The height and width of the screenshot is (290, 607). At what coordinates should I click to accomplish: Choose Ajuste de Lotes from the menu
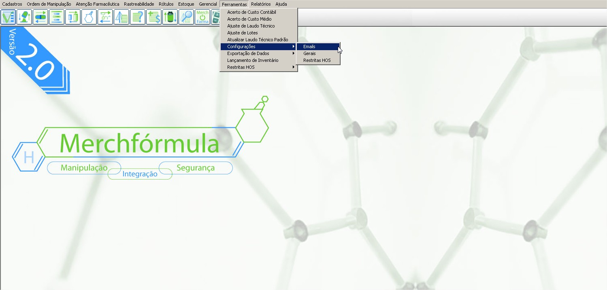(x=243, y=33)
